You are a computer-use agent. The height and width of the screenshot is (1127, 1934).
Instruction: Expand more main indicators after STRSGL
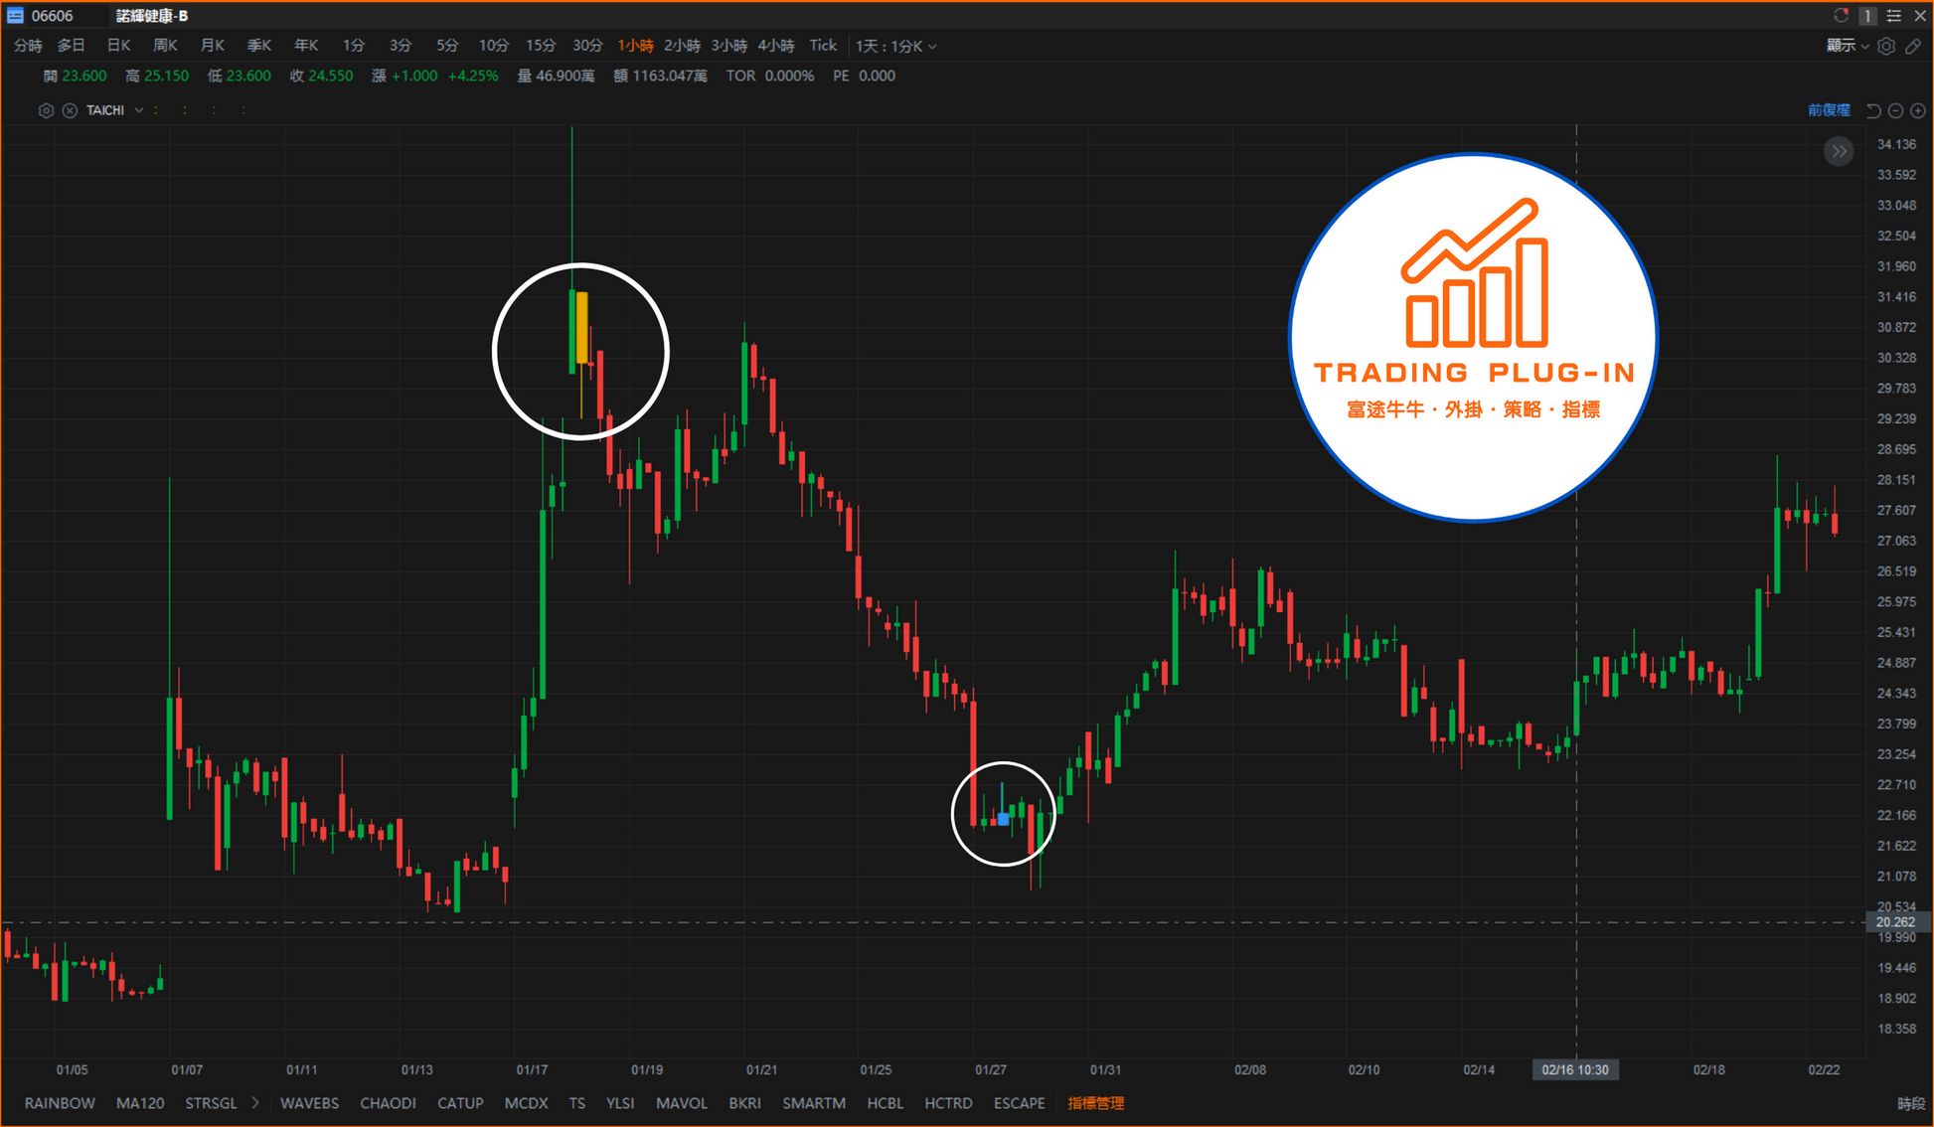tap(255, 1103)
